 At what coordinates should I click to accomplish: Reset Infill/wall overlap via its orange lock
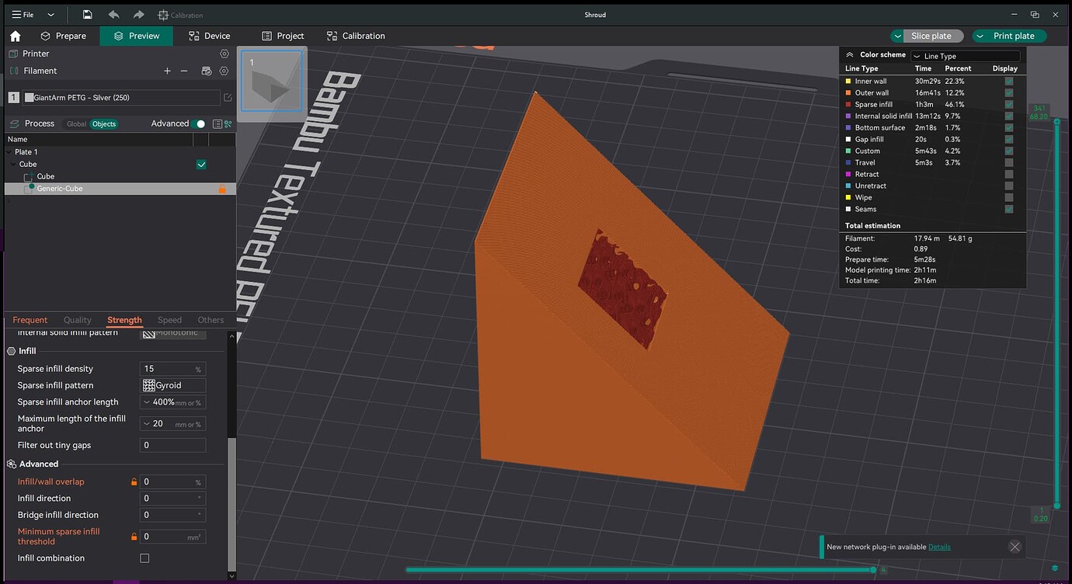[x=134, y=481]
